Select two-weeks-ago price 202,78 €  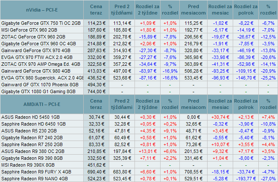tap(122, 37)
